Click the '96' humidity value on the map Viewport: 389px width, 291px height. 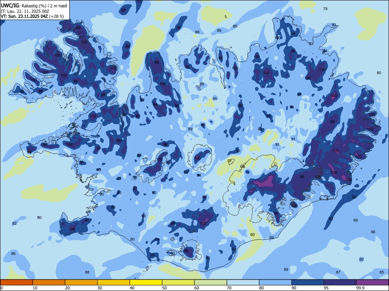coord(22,91)
